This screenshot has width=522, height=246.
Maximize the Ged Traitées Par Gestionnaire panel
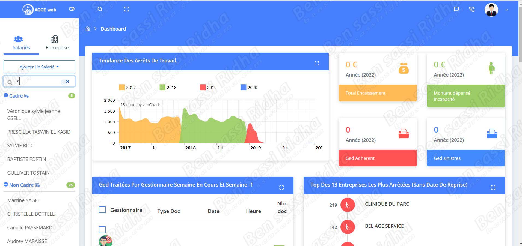[281, 187]
